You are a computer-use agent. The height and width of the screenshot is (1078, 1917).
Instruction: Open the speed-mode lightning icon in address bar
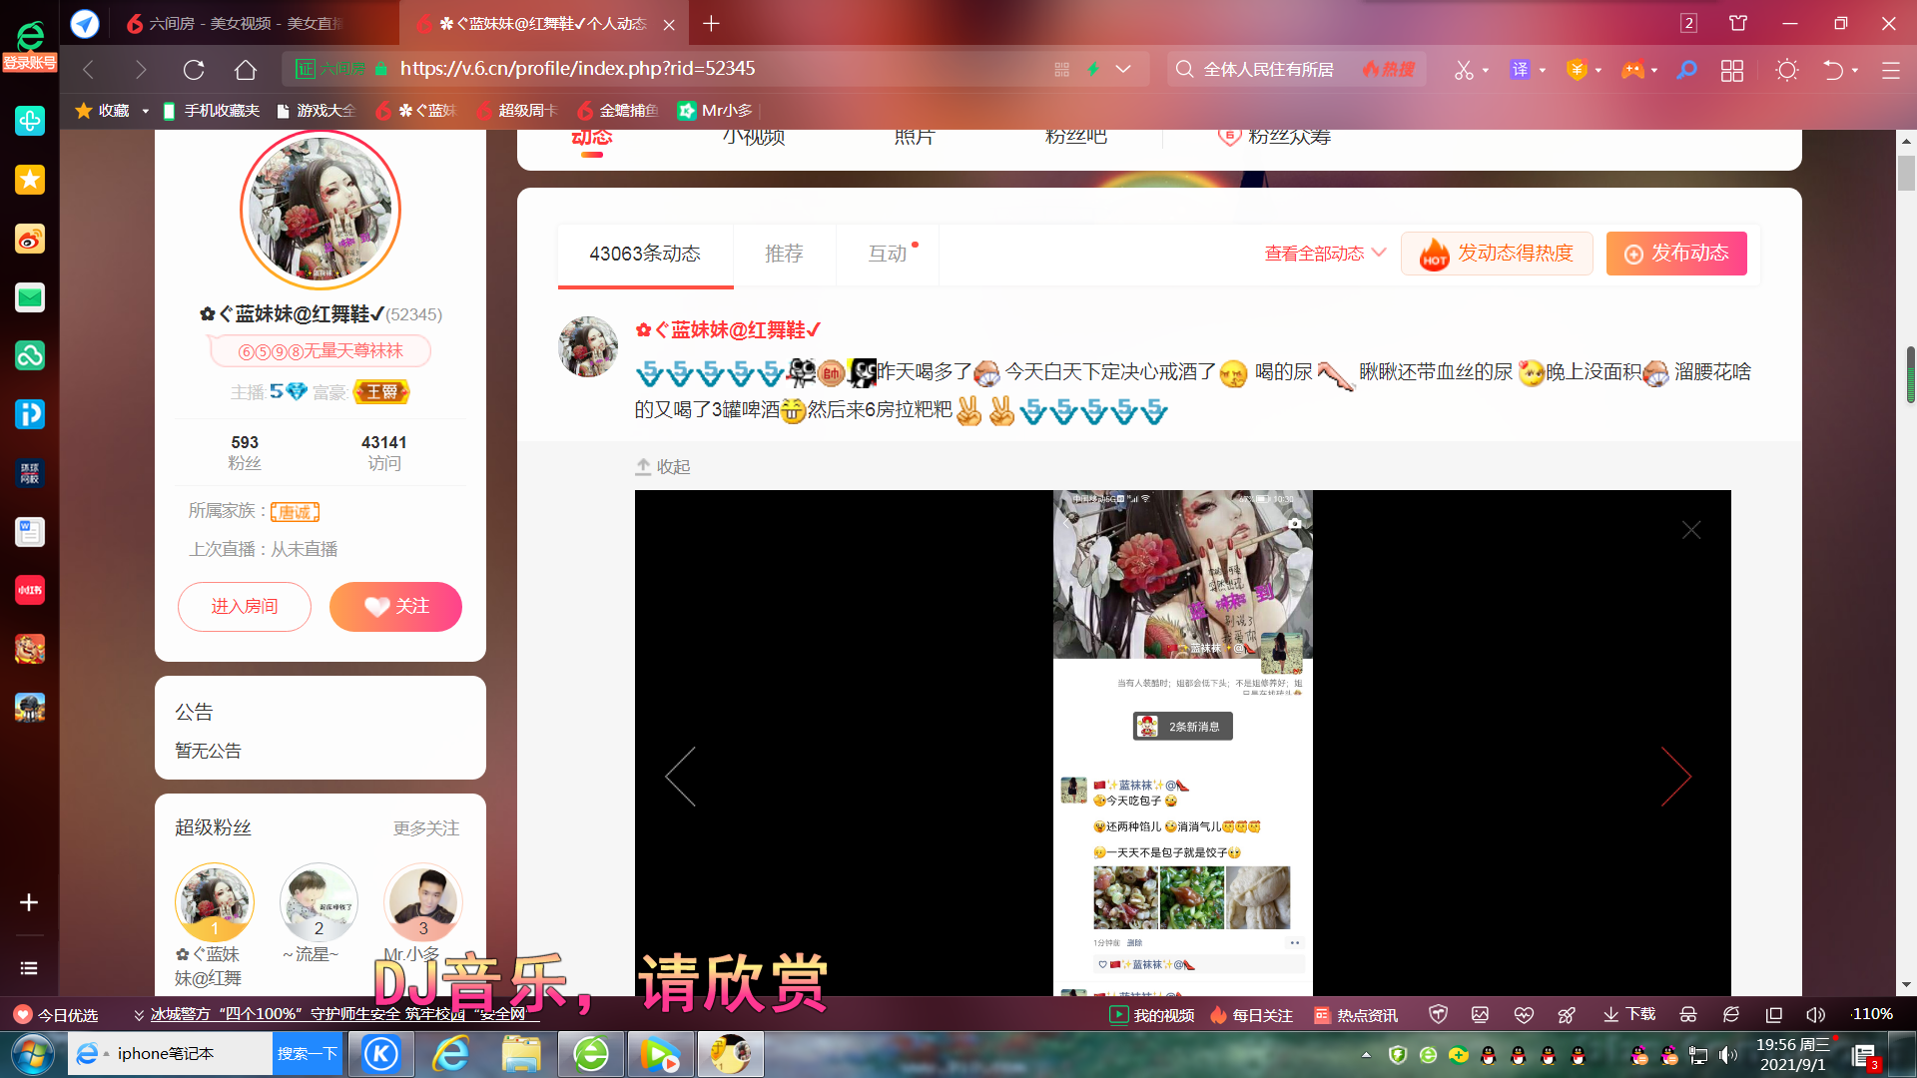point(1093,69)
